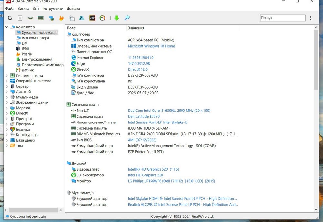The height and width of the screenshot is (222, 323).
Task: Open the DirectX 12.0 link
Action: point(138,69)
